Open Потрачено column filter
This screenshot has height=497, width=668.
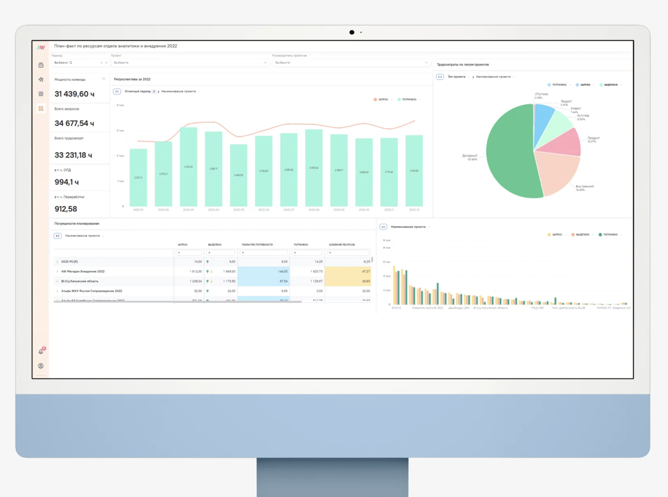pos(307,253)
